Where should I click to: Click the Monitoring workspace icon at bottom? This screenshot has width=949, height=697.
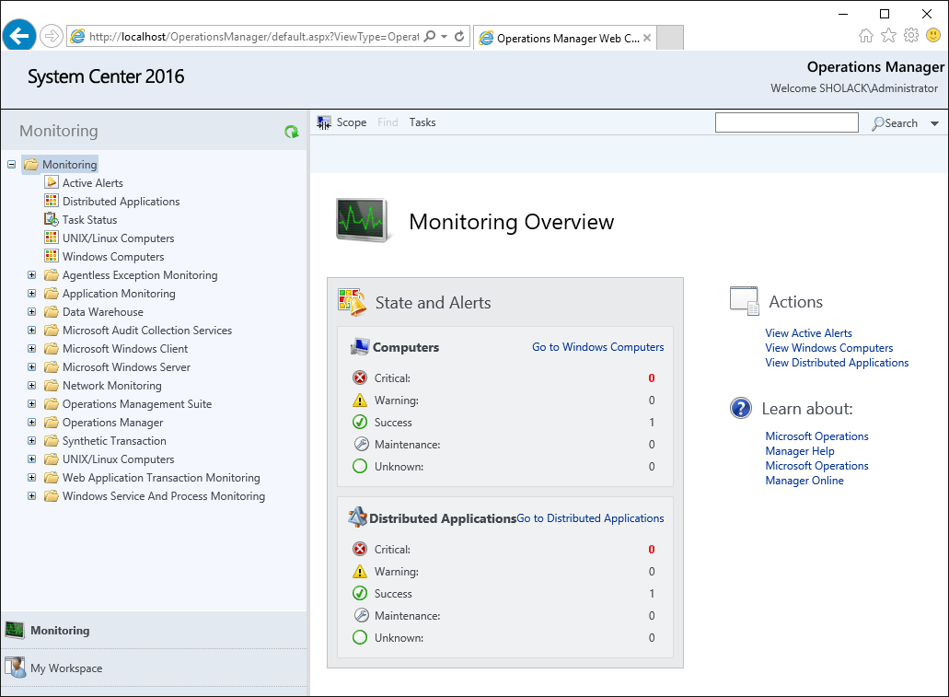pos(15,630)
